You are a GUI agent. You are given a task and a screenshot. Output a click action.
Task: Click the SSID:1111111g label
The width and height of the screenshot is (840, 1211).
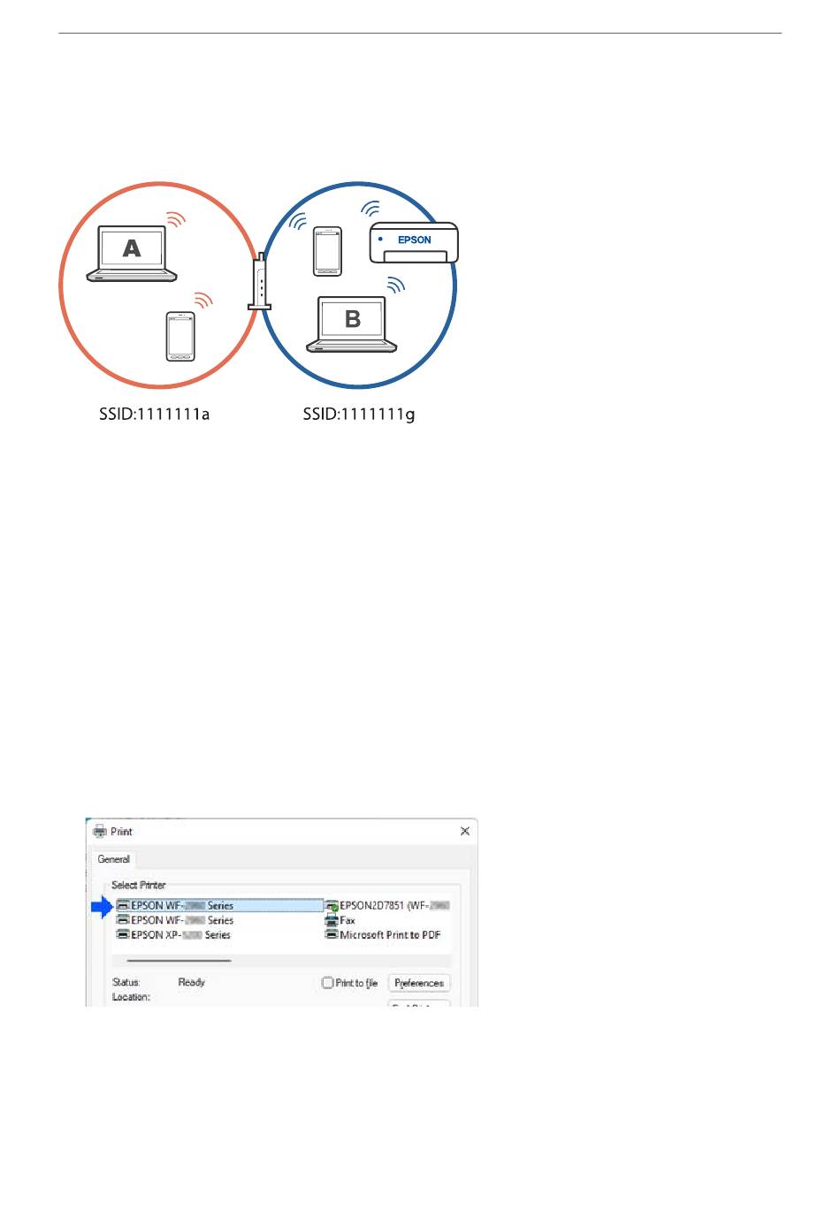[x=359, y=414]
